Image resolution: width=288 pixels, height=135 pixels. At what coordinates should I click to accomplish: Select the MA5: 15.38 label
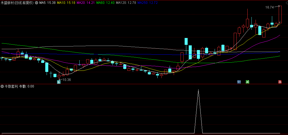coord(47,3)
